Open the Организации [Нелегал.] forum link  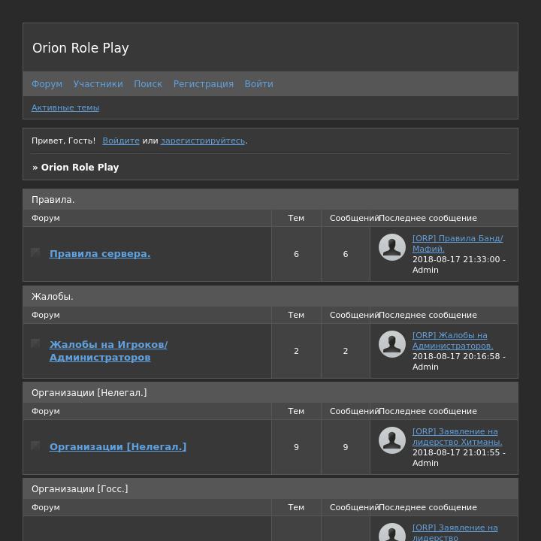click(118, 446)
